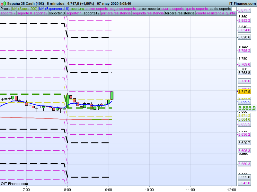The height and width of the screenshot is (192, 257).
Task: Open the 5 minutos timeframe selector
Action: pyautogui.click(x=56, y=3)
